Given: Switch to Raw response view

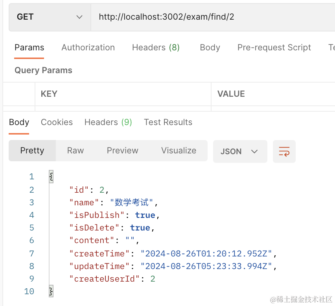Looking at the screenshot, I should click(x=75, y=151).
